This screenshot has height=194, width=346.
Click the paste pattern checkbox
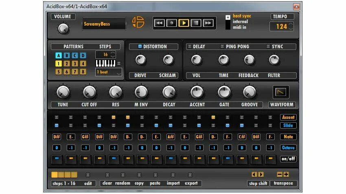click(155, 175)
